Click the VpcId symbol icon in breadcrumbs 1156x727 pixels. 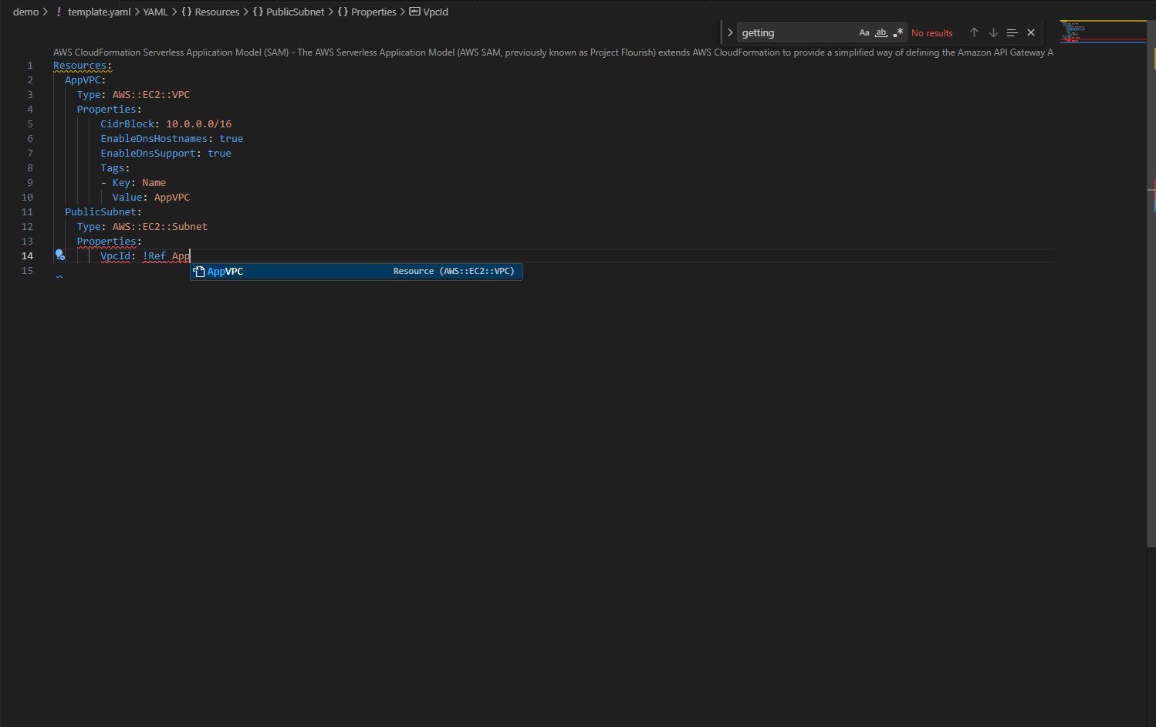click(416, 12)
